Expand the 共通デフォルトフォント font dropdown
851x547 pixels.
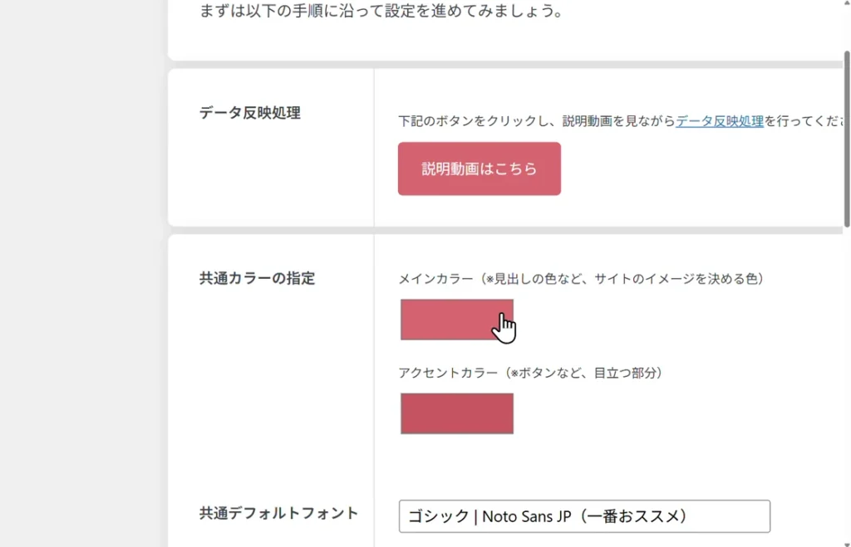583,516
